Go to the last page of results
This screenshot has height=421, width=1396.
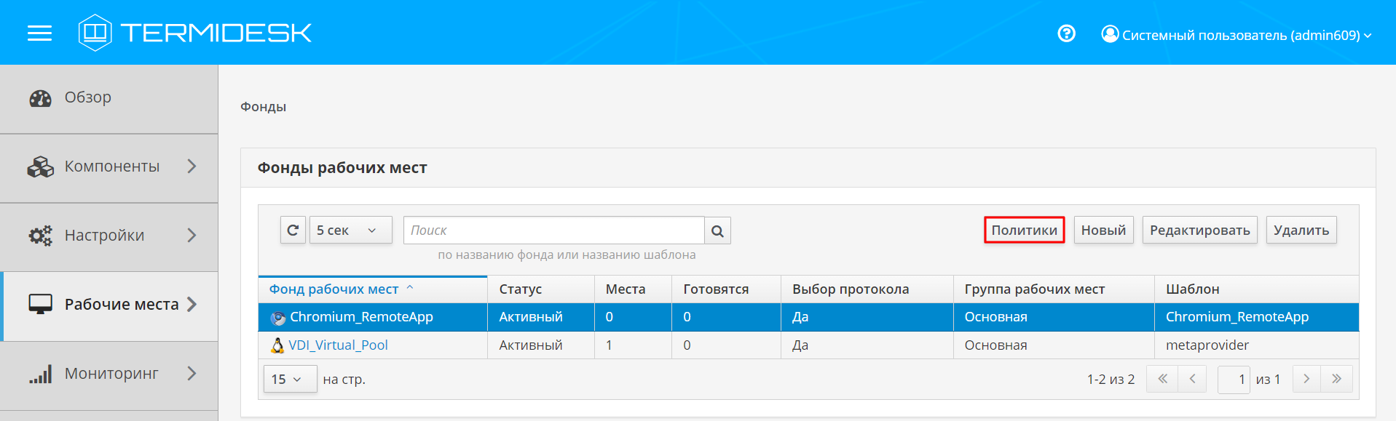(1336, 379)
